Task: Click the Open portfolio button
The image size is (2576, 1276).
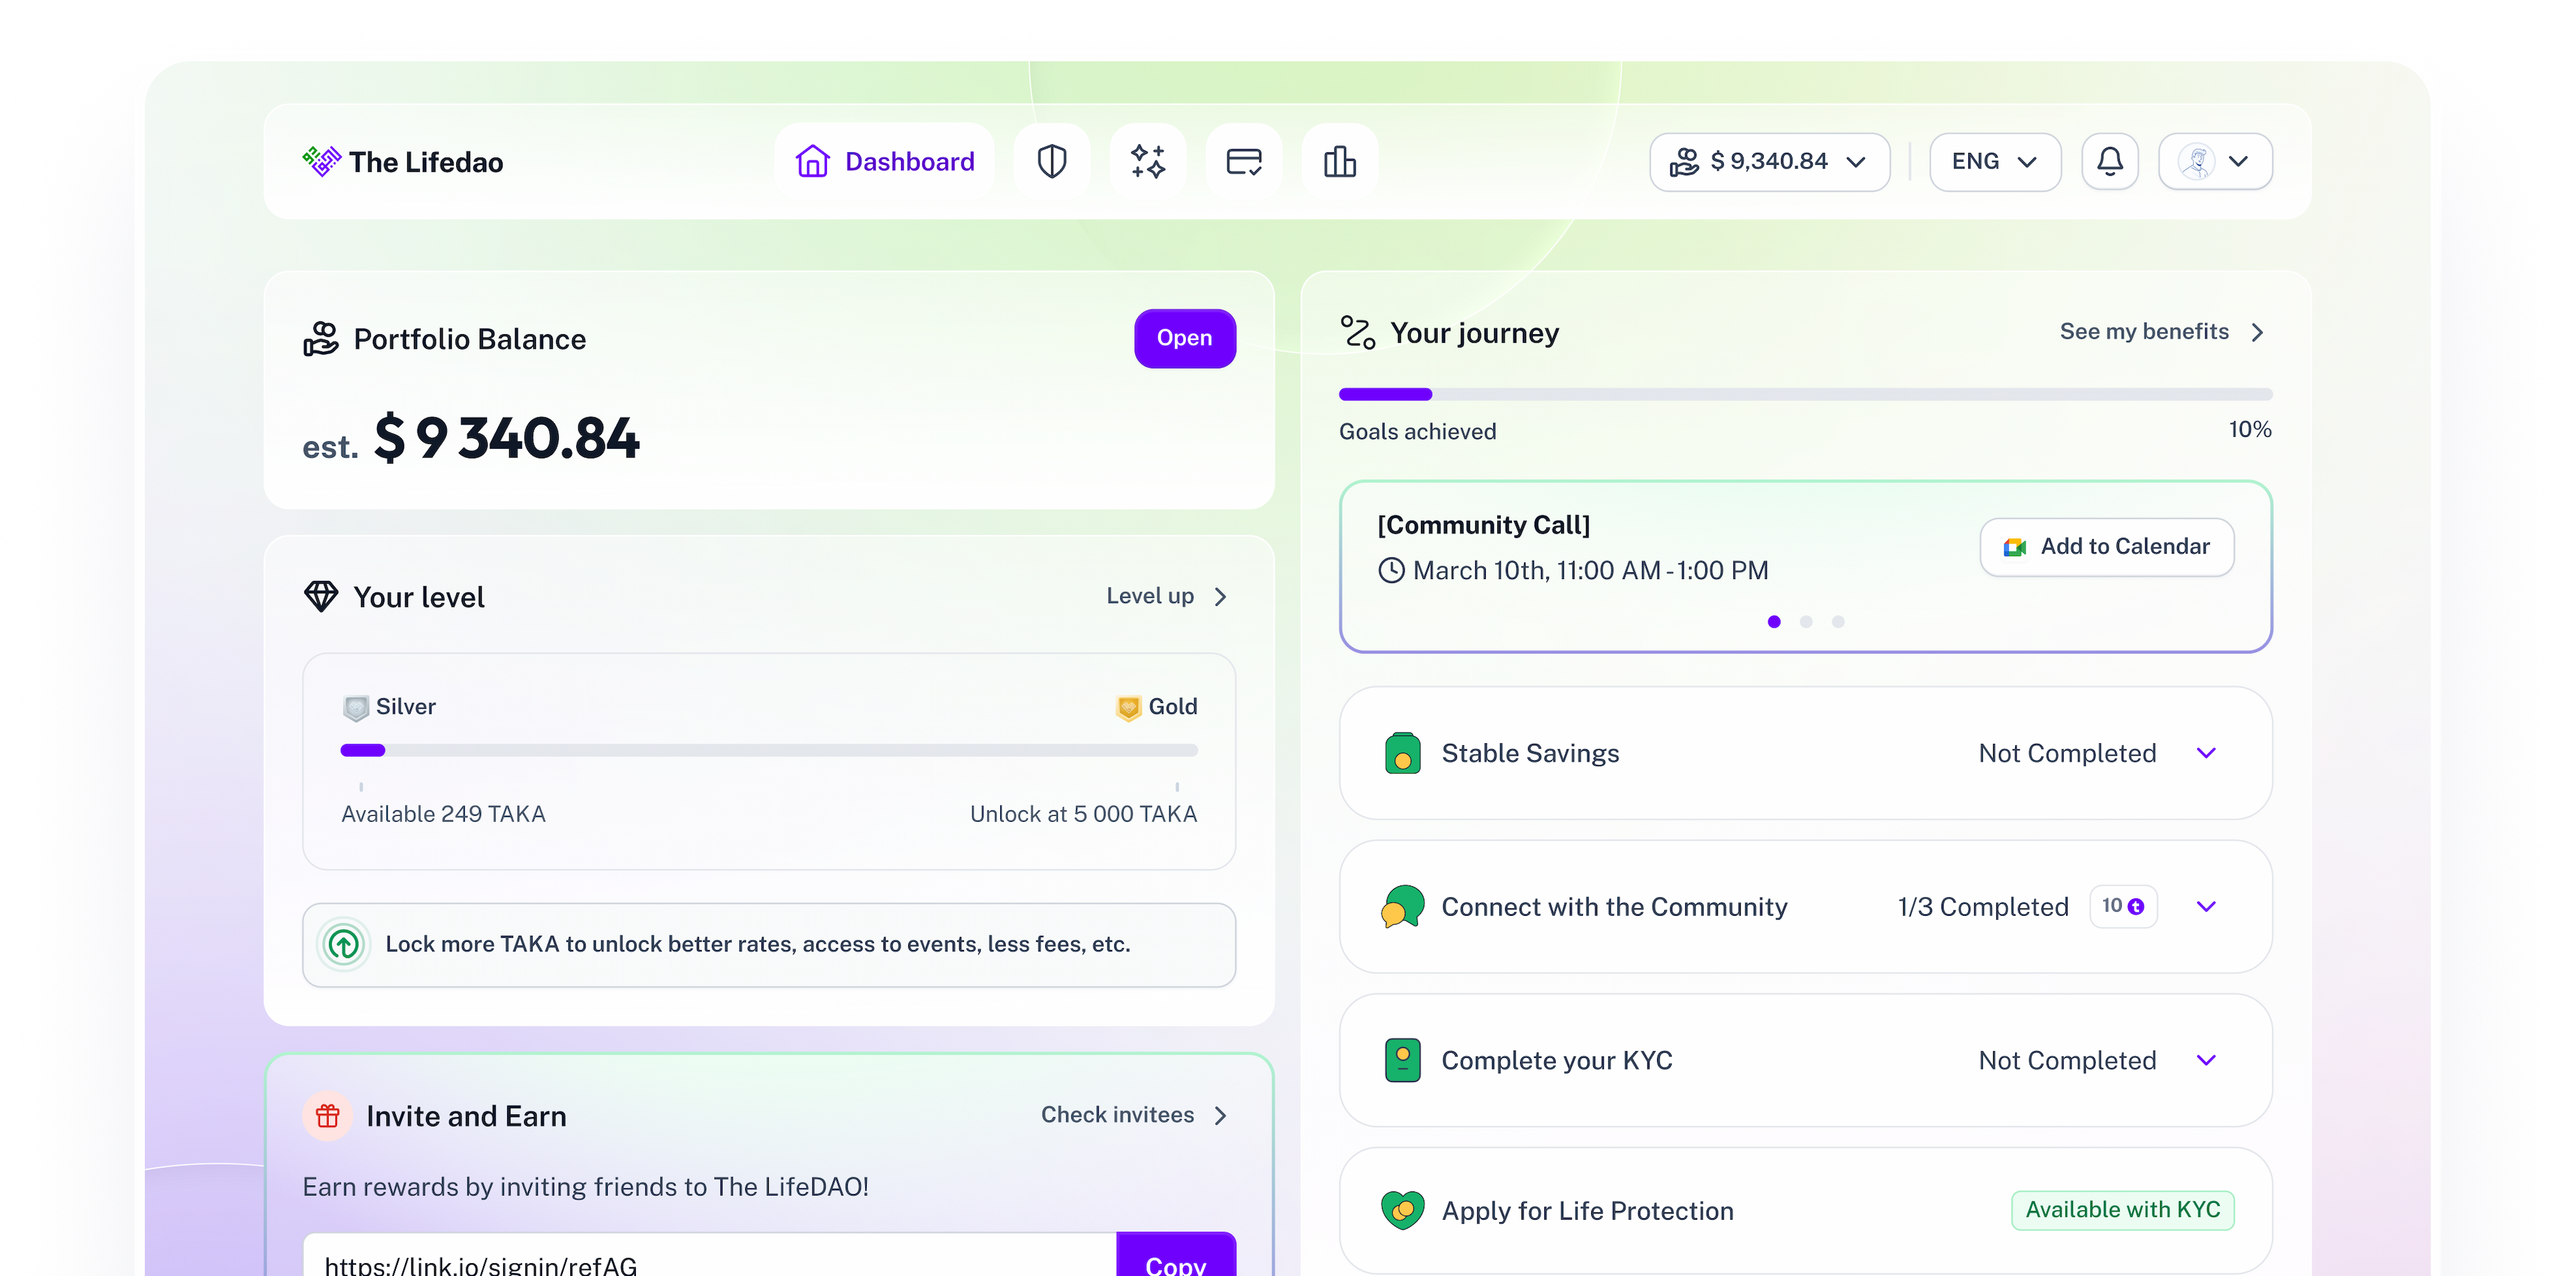Action: tap(1184, 338)
